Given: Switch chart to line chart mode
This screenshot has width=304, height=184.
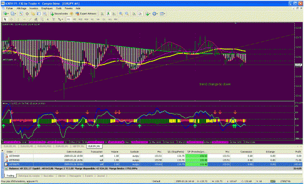Looking at the screenshot, I should [114, 14].
